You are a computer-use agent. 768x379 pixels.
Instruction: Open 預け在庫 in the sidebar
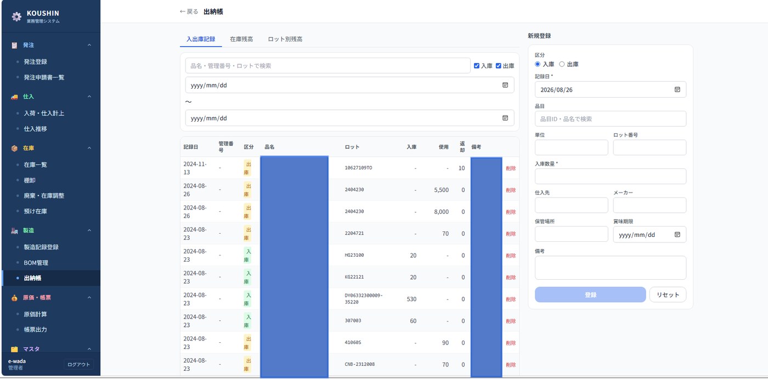click(x=35, y=211)
